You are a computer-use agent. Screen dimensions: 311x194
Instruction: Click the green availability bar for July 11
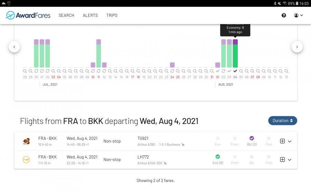[x=98, y=56]
